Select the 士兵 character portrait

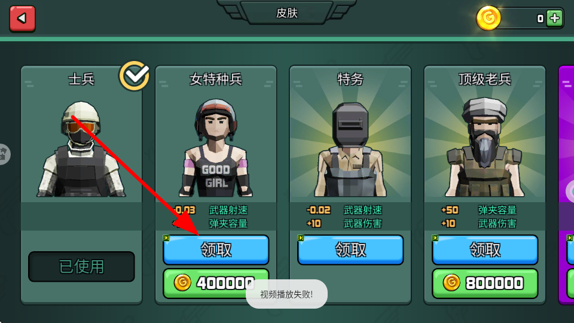pyautogui.click(x=81, y=149)
